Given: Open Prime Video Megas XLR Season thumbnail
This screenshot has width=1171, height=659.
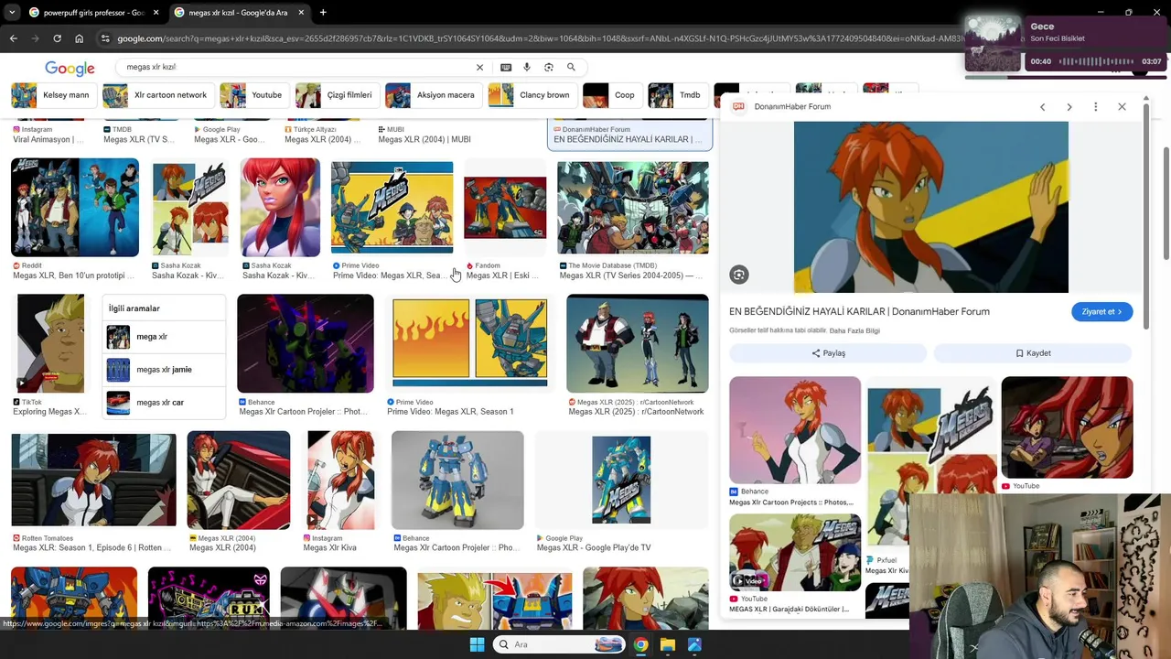Looking at the screenshot, I should click(392, 208).
